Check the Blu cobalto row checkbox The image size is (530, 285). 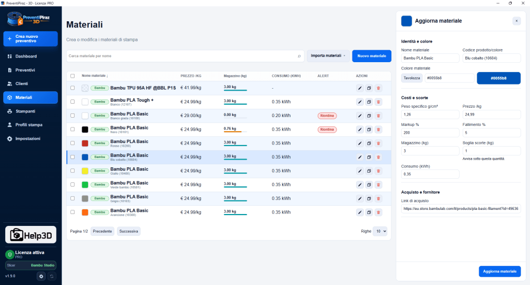(72, 157)
